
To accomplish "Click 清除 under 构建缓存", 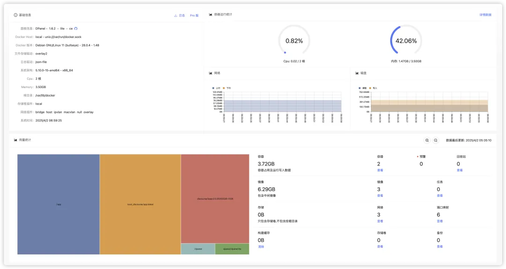I will pyautogui.click(x=260, y=247).
